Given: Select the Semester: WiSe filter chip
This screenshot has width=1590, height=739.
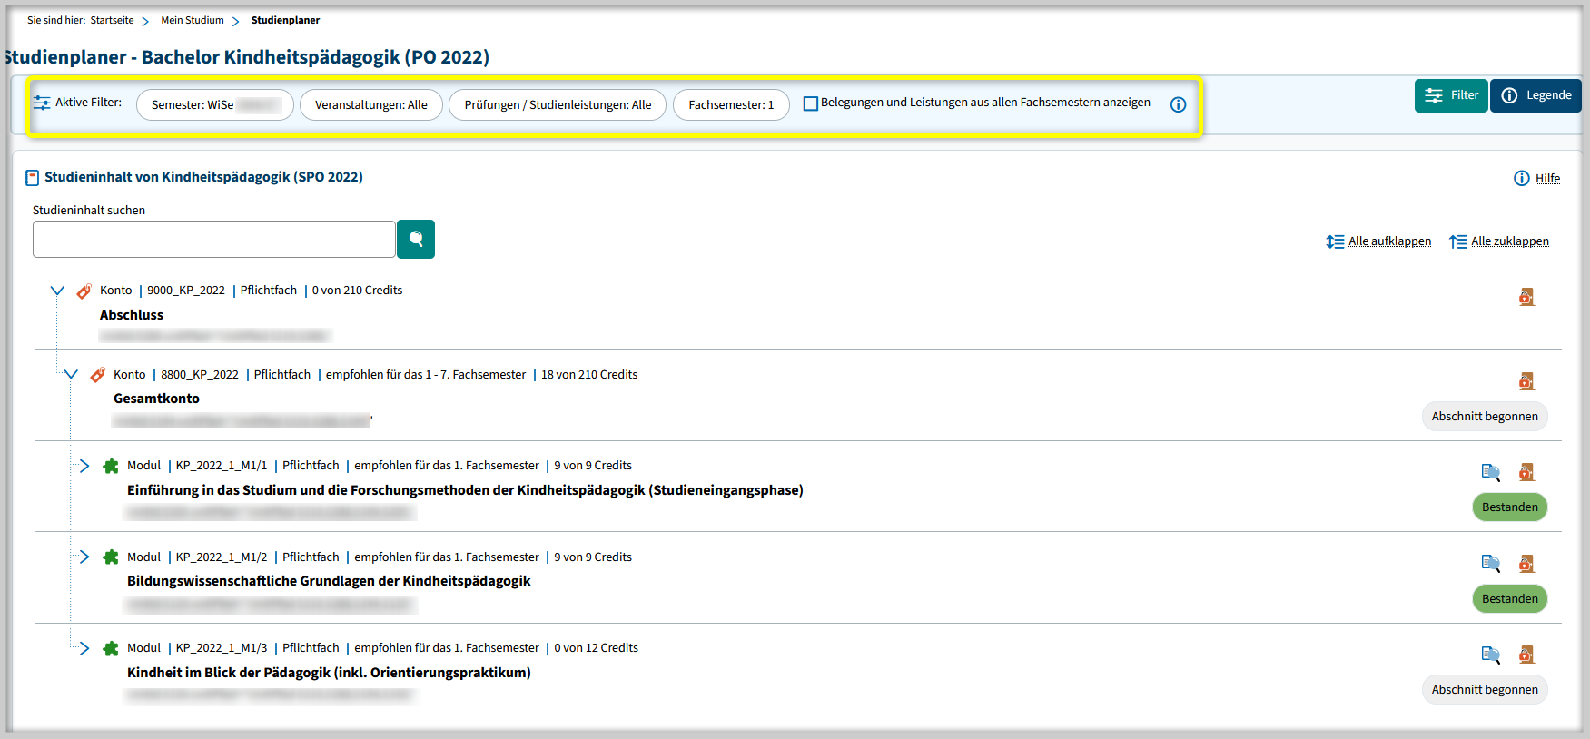Looking at the screenshot, I should 215,104.
